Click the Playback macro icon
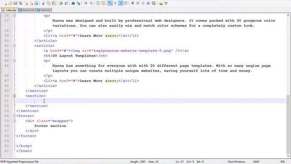The height and width of the screenshot is (164, 291). (x=143, y=3)
